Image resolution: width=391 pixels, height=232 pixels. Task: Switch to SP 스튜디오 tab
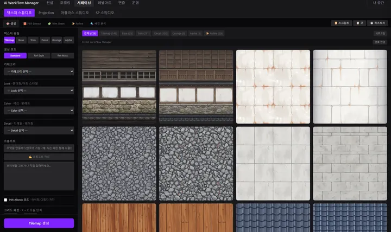(x=105, y=12)
